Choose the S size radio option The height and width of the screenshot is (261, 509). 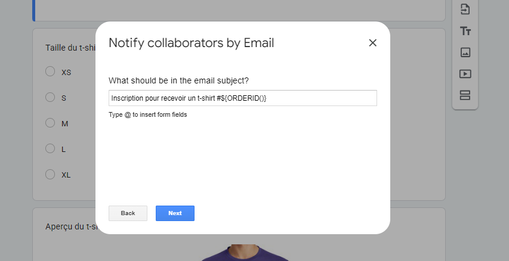pos(50,98)
